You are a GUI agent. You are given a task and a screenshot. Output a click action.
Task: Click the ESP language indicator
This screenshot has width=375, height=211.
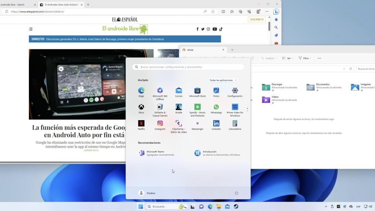pyautogui.click(x=358, y=207)
